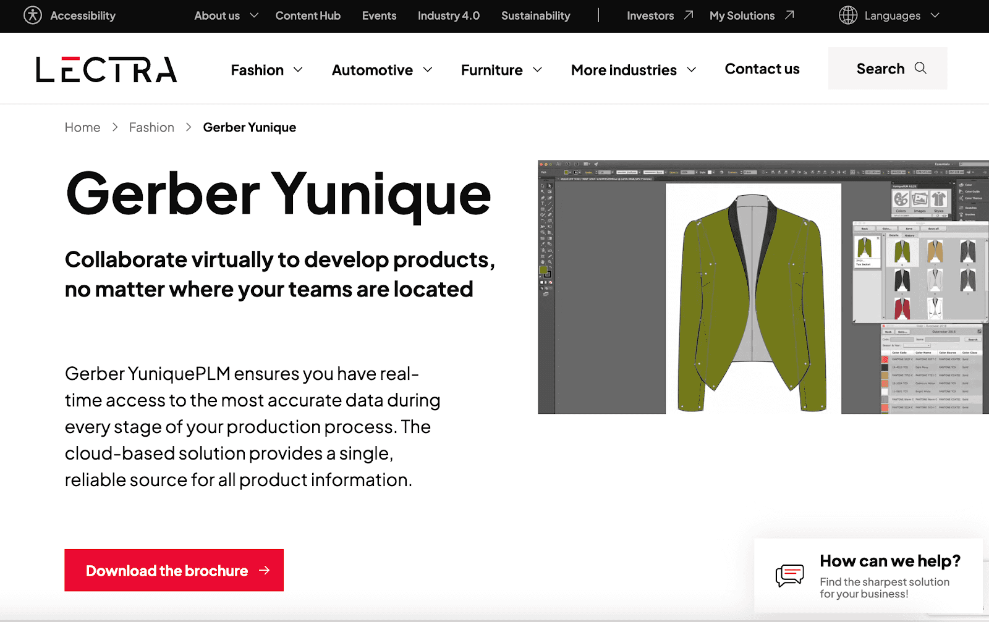The width and height of the screenshot is (989, 622).
Task: Open the Investors external link
Action: [650, 16]
